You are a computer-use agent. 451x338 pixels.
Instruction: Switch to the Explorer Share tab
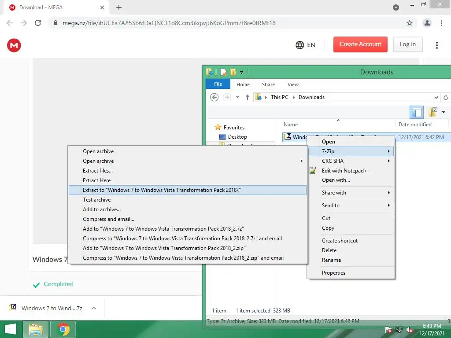[x=268, y=84]
